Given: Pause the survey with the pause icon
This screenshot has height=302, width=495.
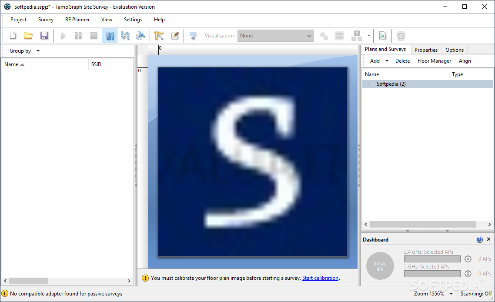Looking at the screenshot, I should [x=78, y=35].
